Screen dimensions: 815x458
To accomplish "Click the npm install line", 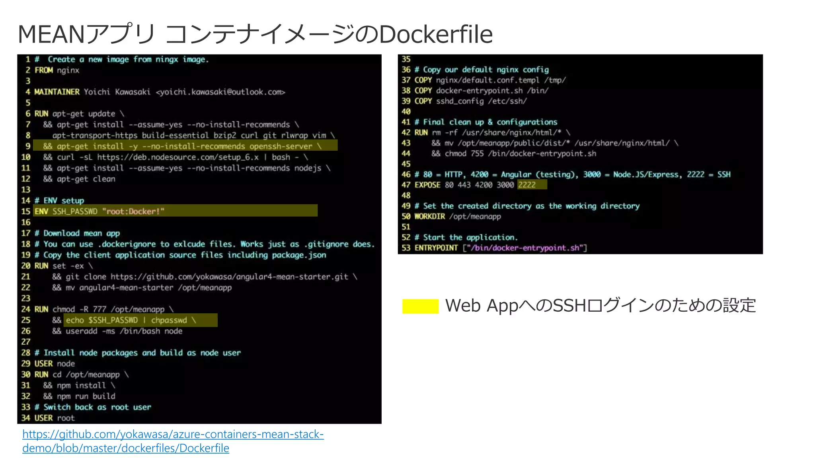I will pyautogui.click(x=79, y=386).
